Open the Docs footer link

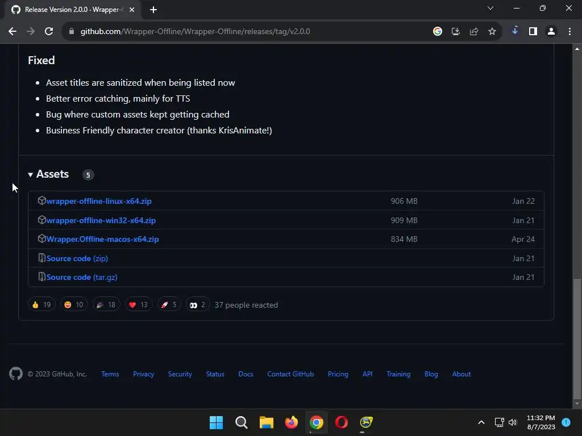[246, 374]
